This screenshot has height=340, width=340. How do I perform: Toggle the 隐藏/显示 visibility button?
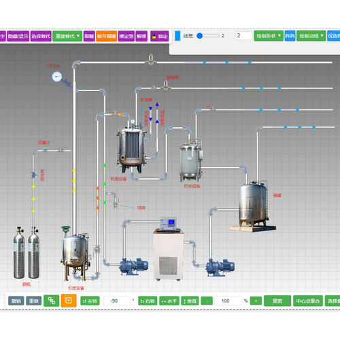[18, 36]
